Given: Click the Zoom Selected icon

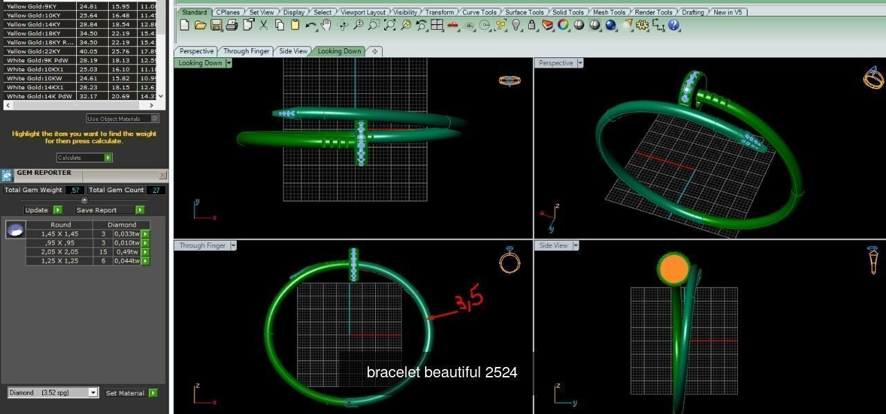Looking at the screenshot, I should coord(406,25).
